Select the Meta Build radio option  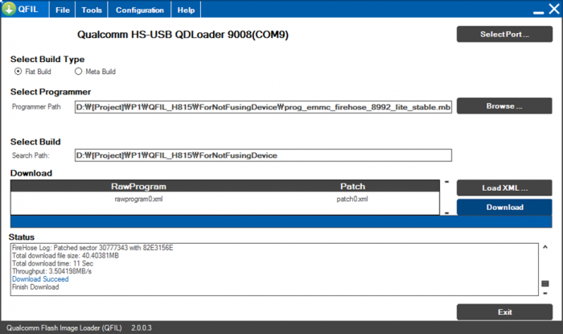95,72
